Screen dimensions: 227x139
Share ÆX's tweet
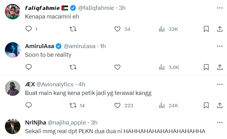tap(220, 105)
